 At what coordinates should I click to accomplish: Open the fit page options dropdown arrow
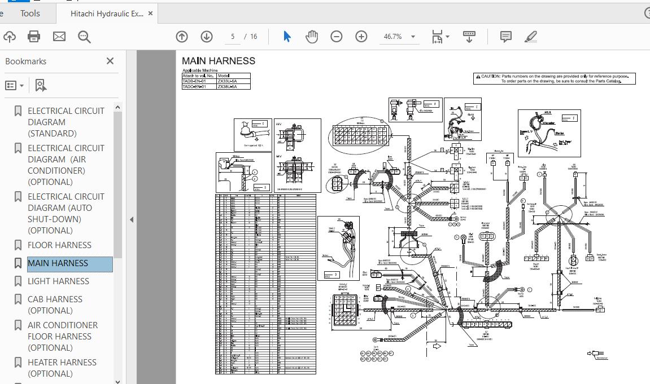(x=448, y=37)
